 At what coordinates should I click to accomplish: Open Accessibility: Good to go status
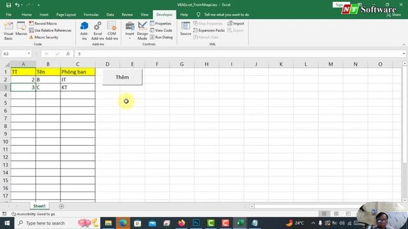tap(33, 214)
